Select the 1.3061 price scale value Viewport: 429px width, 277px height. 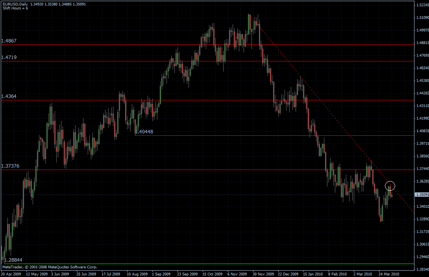point(422,244)
